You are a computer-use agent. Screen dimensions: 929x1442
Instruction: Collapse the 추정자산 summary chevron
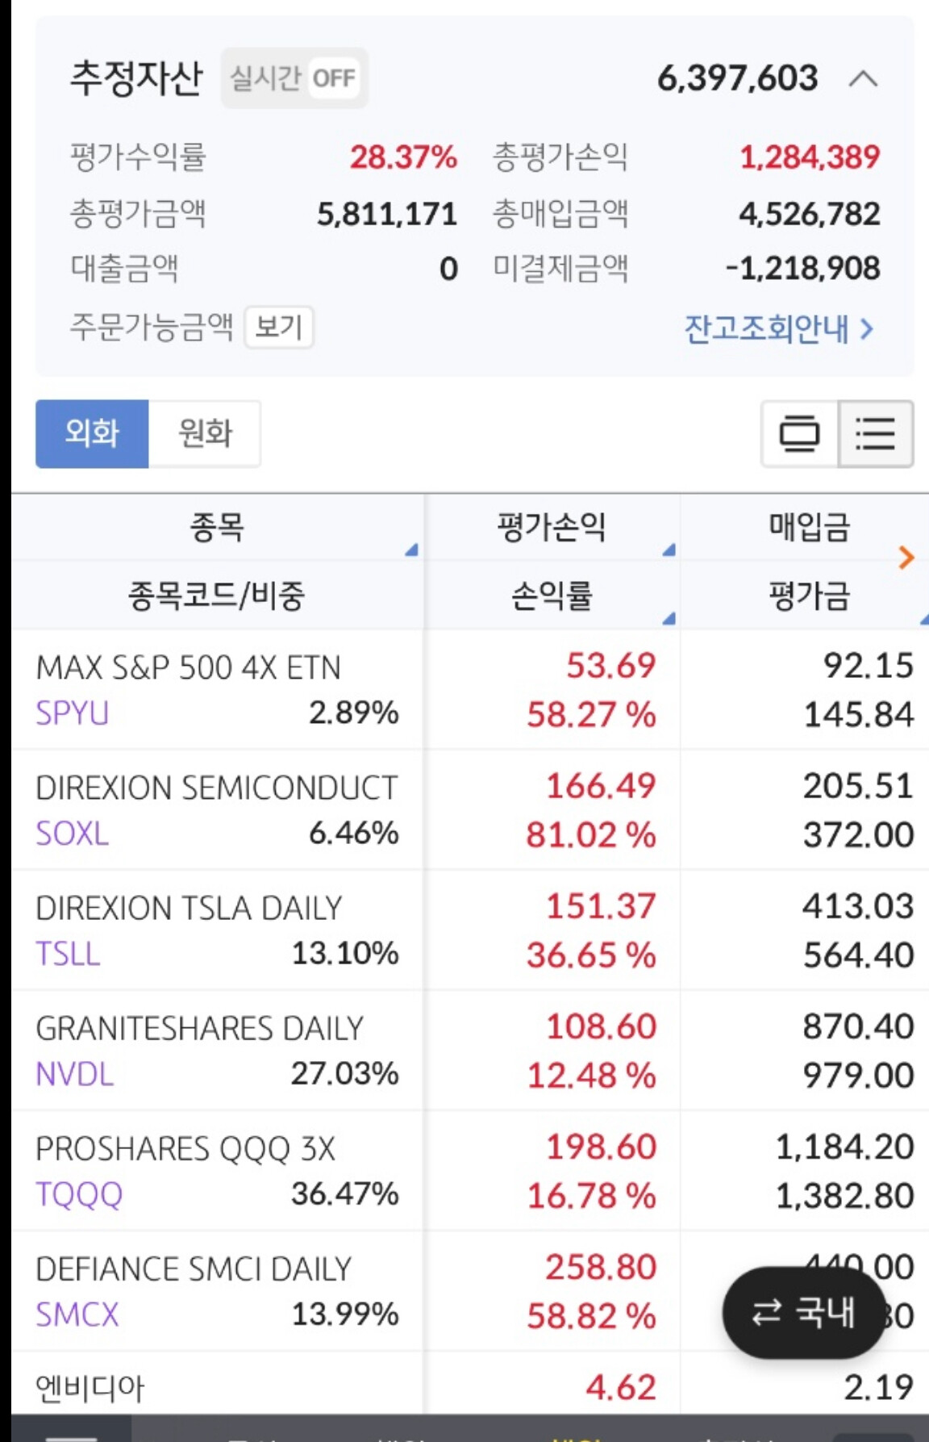(x=863, y=79)
